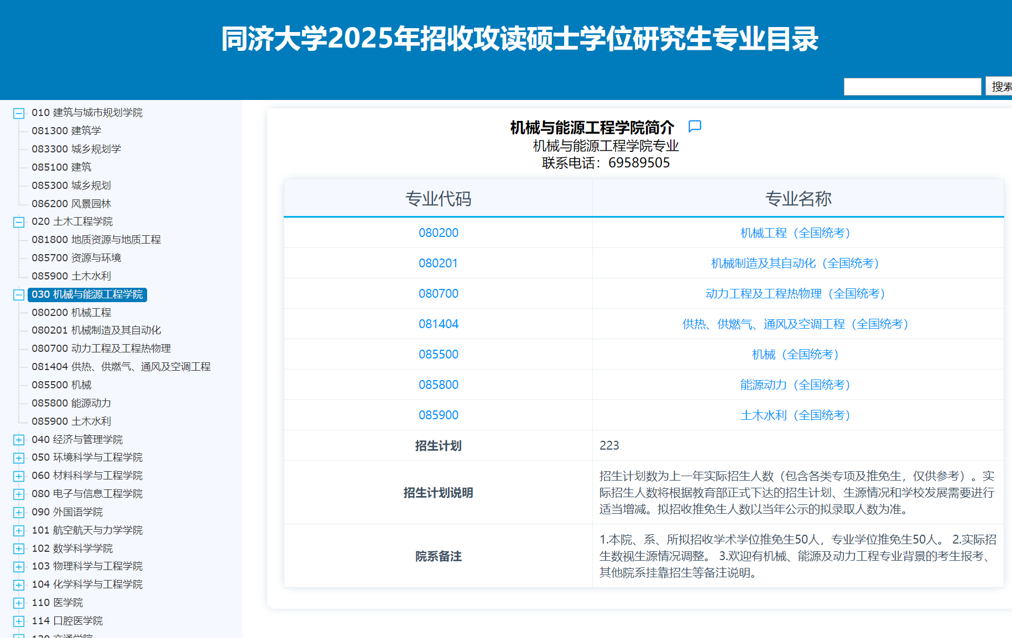Select 083300 城乡规划学 in the tree
The height and width of the screenshot is (638, 1012).
point(76,149)
